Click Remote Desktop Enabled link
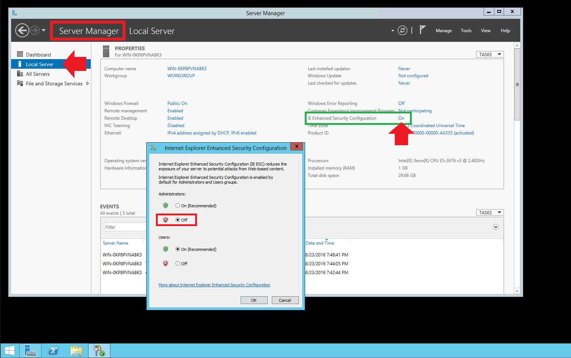Viewport: 571px width, 358px height. tap(175, 118)
